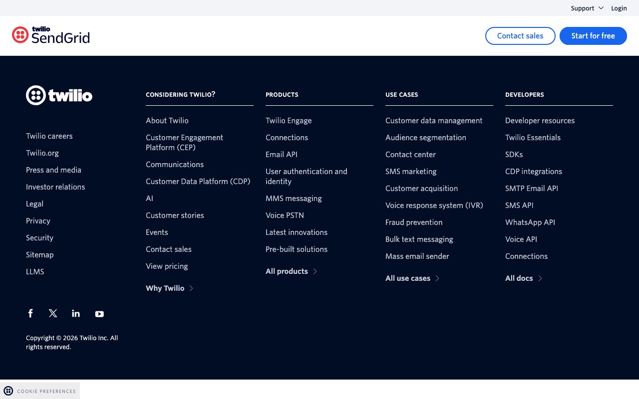This screenshot has height=399, width=639.
Task: Open Customer acquisition link
Action: (421, 189)
